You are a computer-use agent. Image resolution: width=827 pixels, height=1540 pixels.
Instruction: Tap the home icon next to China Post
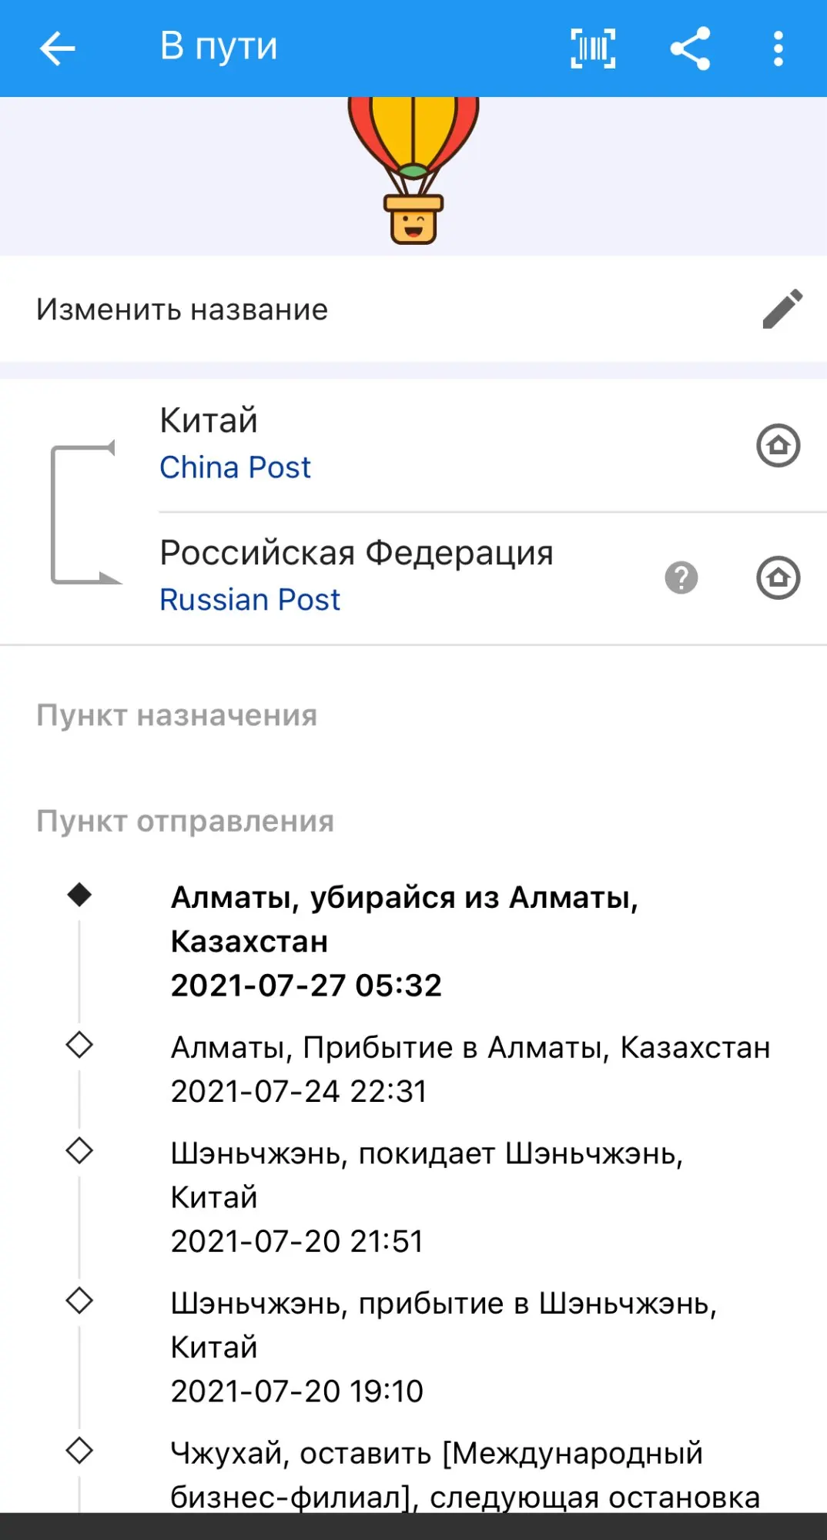point(778,446)
